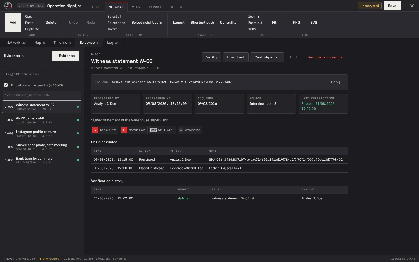Click Layout in analysis group
Screen dimensions: 419x262
[179, 23]
